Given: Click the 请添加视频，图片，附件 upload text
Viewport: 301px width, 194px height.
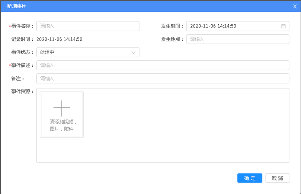Looking at the screenshot, I should (x=63, y=125).
